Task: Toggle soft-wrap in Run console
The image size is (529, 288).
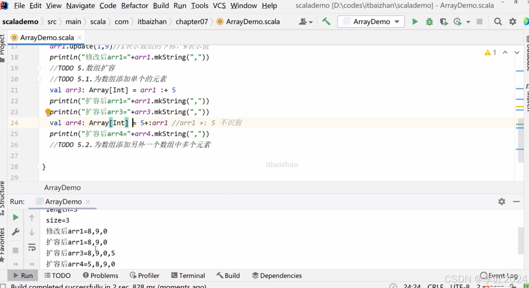Action: pos(32,247)
